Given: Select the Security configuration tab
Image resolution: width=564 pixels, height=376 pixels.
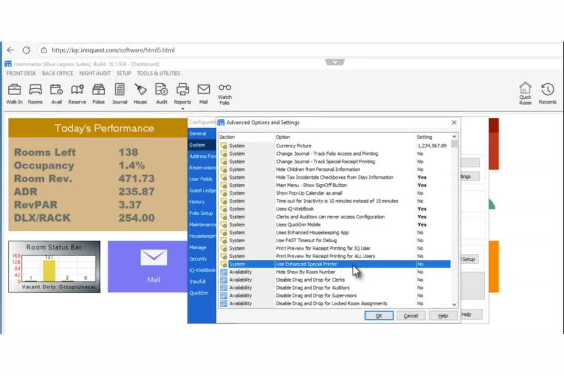Looking at the screenshot, I should click(202, 258).
